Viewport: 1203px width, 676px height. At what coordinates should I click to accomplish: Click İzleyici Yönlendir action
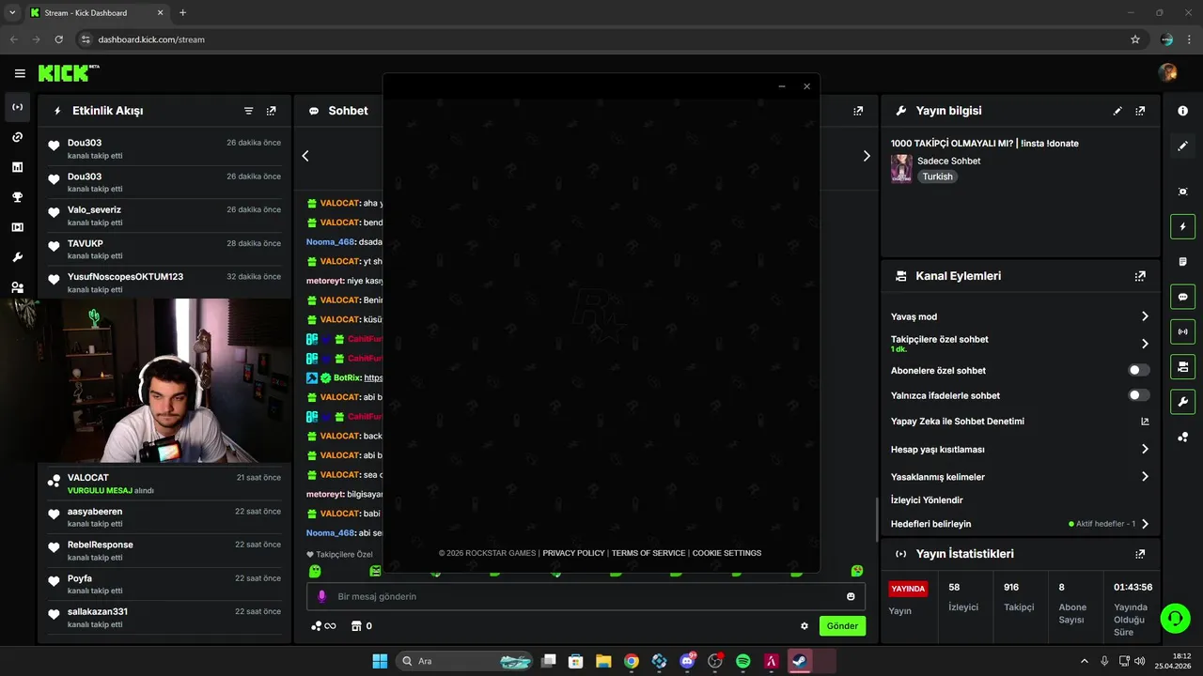(x=927, y=500)
